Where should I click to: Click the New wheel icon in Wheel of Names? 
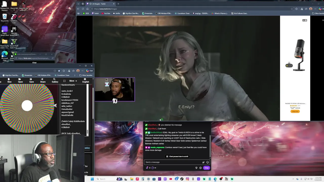click(9, 80)
